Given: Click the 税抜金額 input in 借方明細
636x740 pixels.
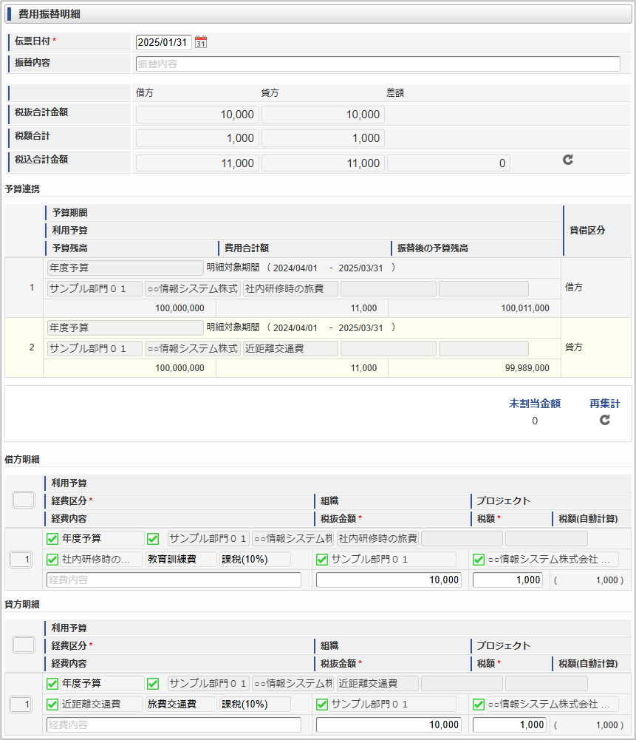Looking at the screenshot, I should coord(389,580).
